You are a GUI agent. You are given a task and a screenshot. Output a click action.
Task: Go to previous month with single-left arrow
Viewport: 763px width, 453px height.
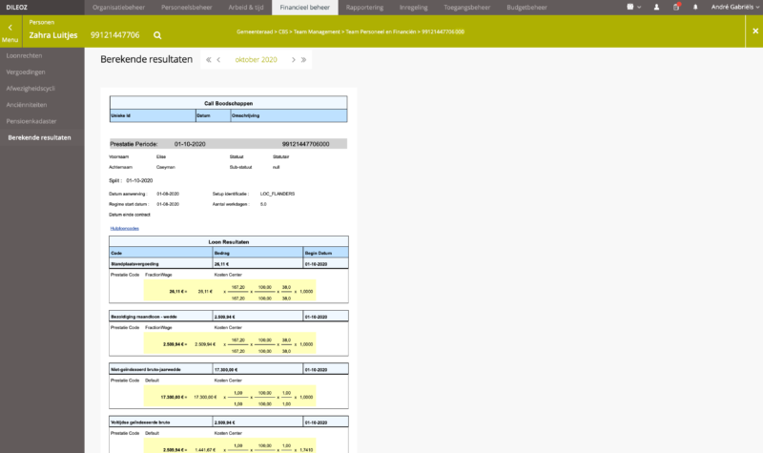[x=218, y=59]
